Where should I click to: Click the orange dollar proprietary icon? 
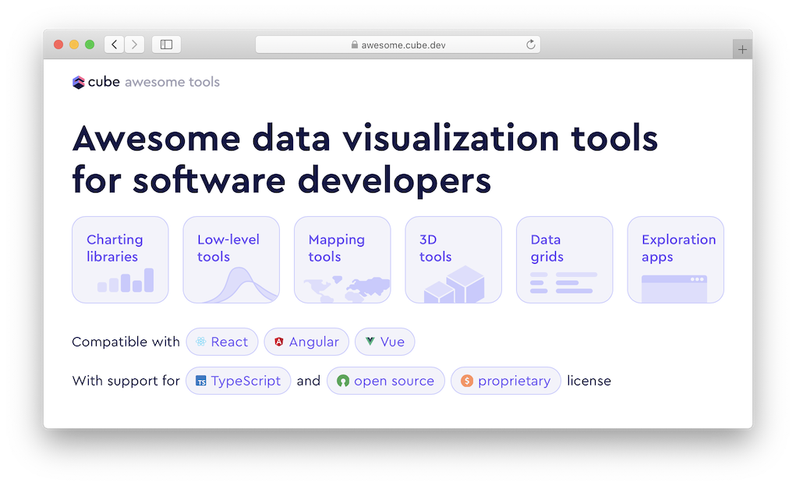pos(467,381)
